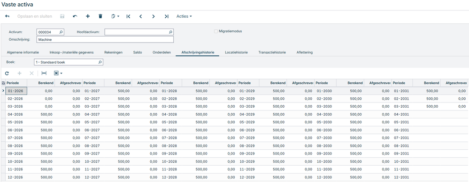Add new record with plus icon
Screen dimensions: 469x182
click(88, 16)
